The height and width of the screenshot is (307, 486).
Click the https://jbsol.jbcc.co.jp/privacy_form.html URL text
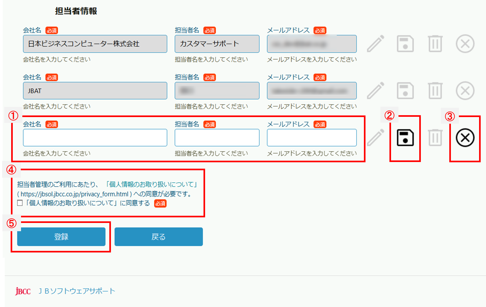tap(74, 194)
